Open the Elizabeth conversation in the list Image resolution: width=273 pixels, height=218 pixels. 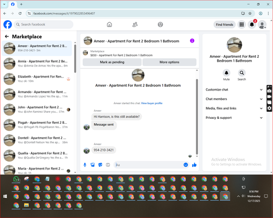point(37,79)
